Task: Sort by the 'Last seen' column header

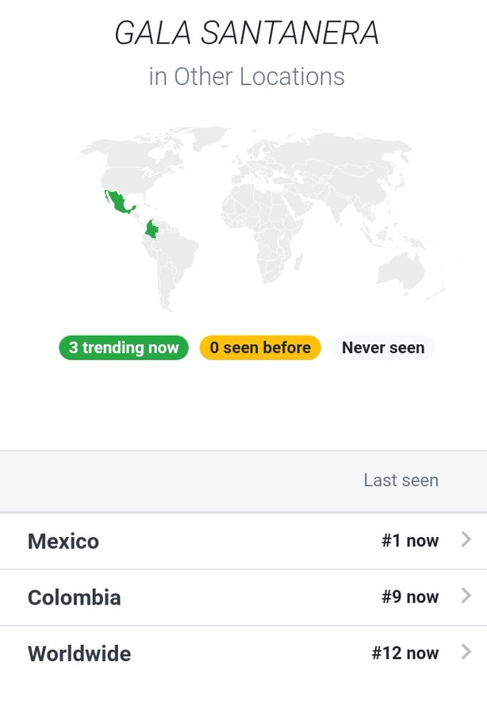Action: 401,481
